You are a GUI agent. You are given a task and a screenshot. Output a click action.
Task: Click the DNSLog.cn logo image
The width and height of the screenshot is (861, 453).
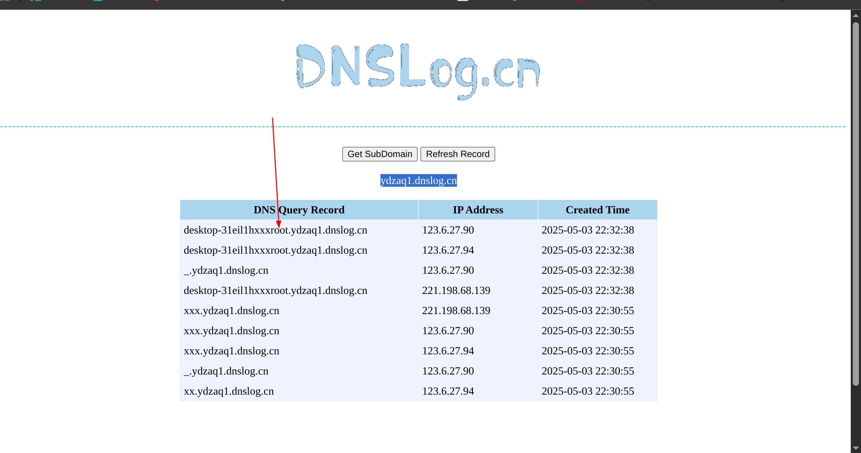pos(418,71)
